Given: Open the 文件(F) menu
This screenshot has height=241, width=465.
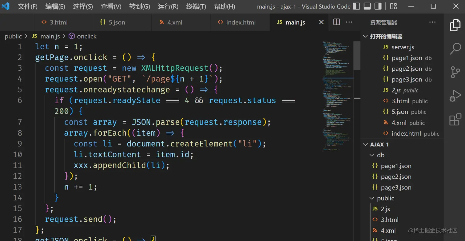Looking at the screenshot, I should point(28,6).
